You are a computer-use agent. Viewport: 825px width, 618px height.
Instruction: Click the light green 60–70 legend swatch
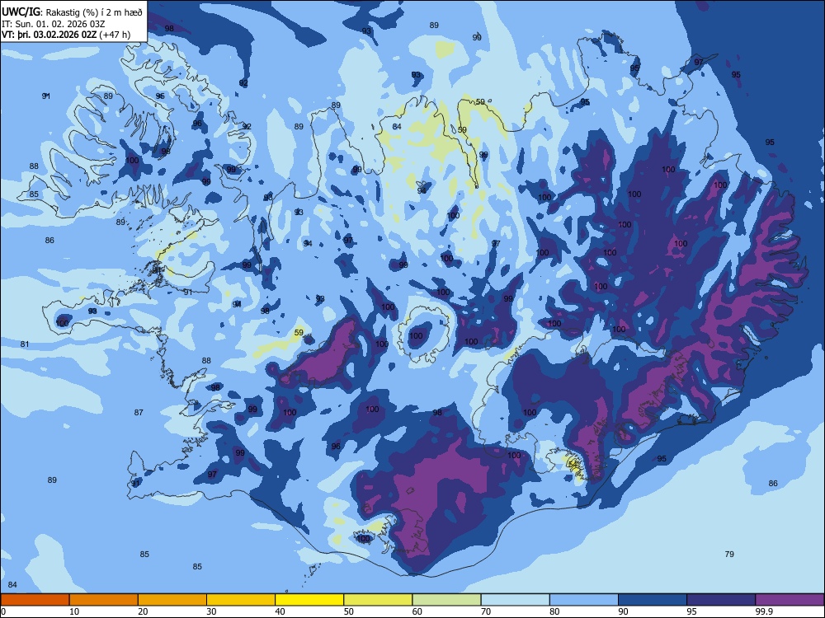[x=446, y=600]
